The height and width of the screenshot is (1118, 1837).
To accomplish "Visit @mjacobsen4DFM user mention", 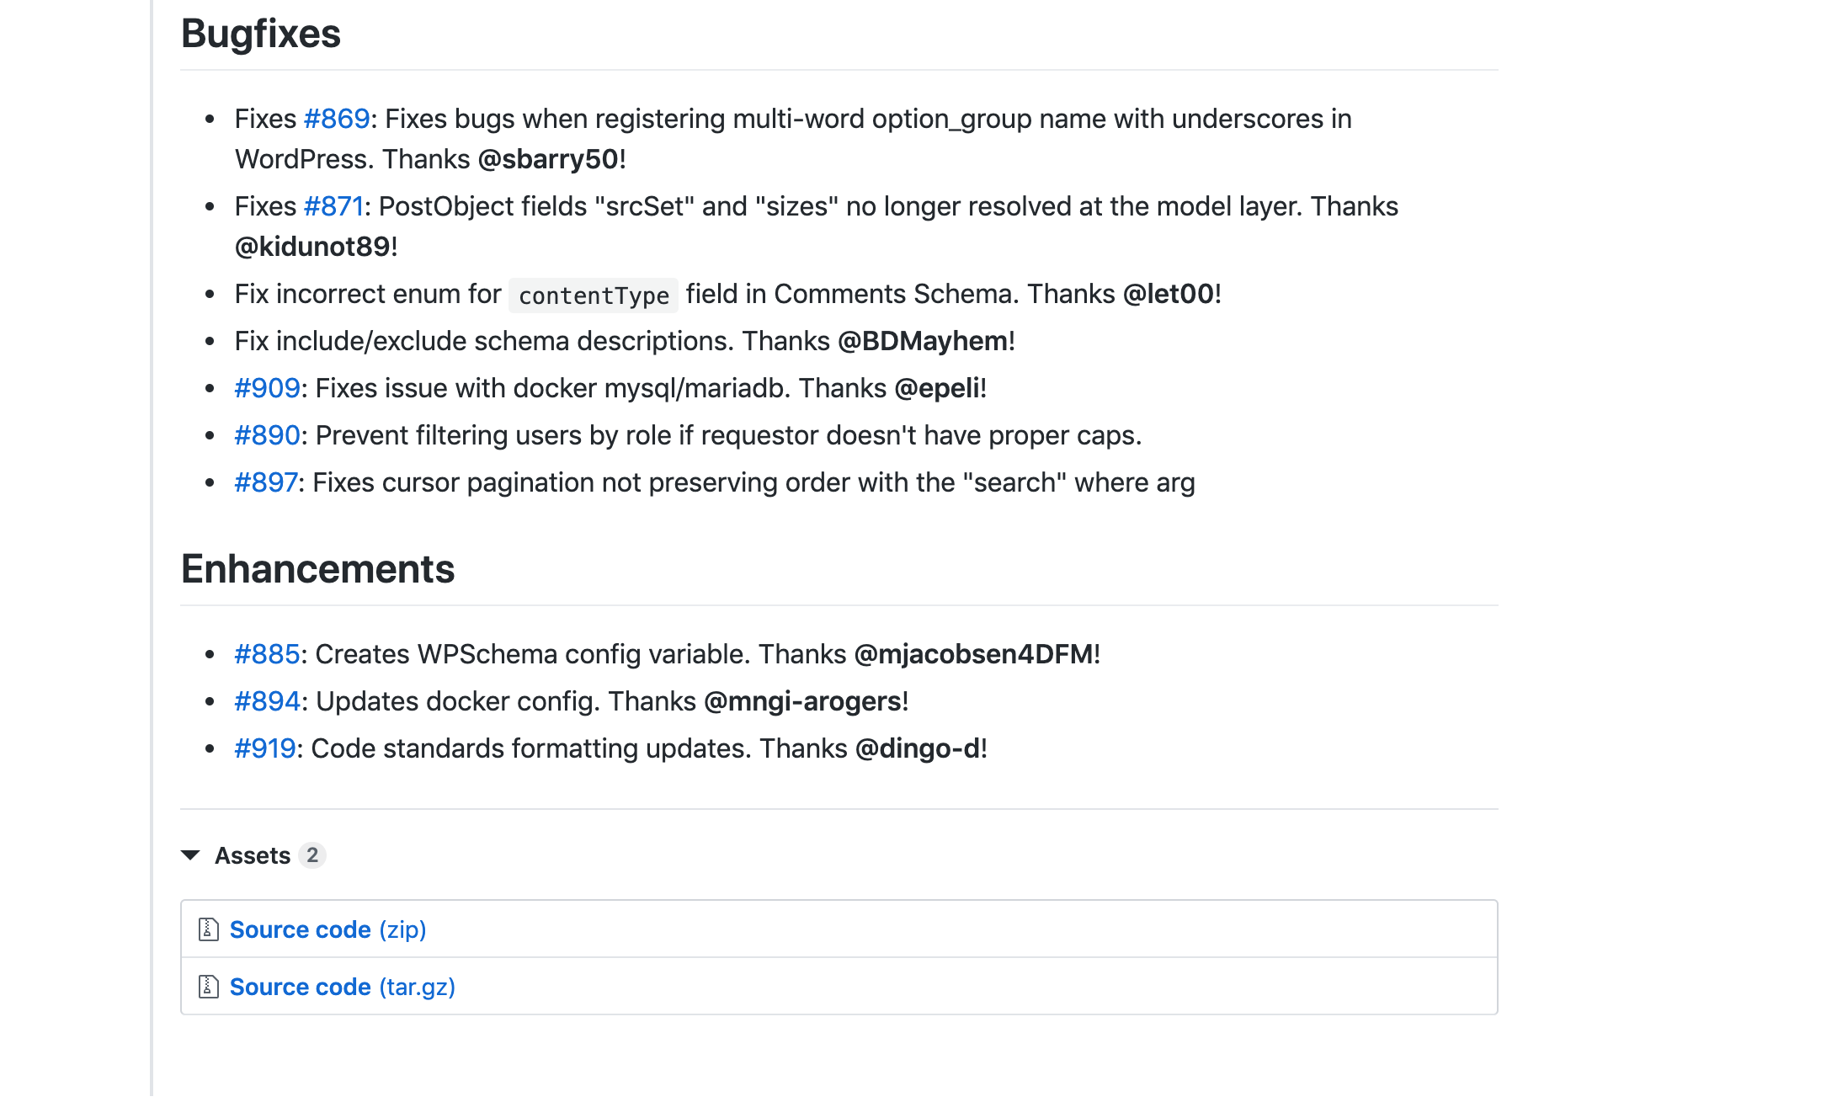I will (974, 654).
